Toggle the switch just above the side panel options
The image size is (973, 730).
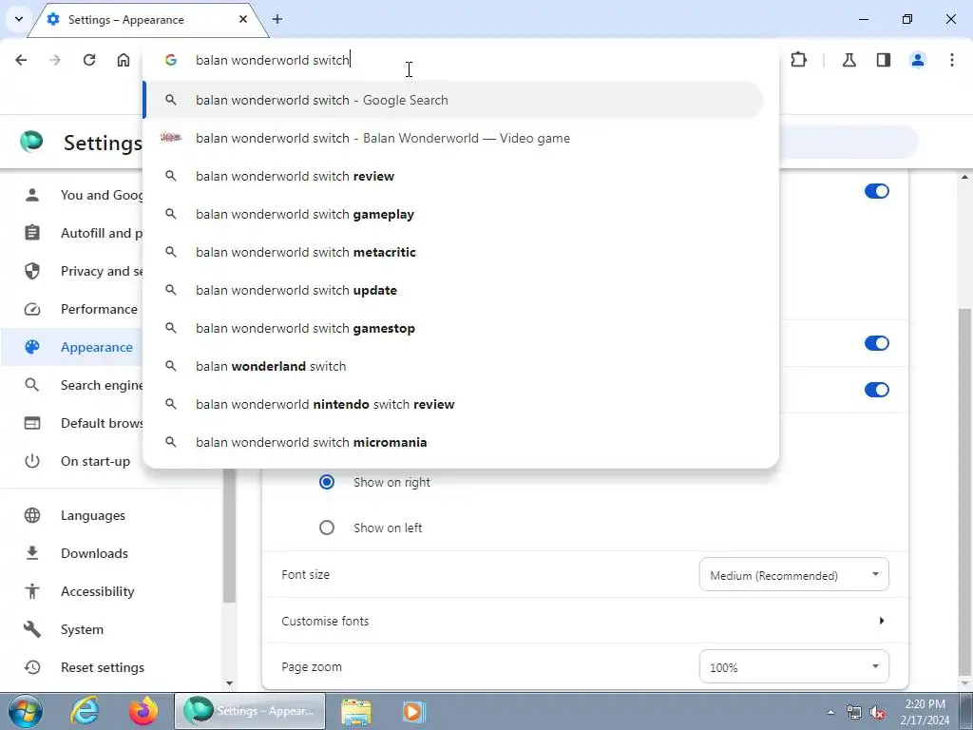click(876, 390)
